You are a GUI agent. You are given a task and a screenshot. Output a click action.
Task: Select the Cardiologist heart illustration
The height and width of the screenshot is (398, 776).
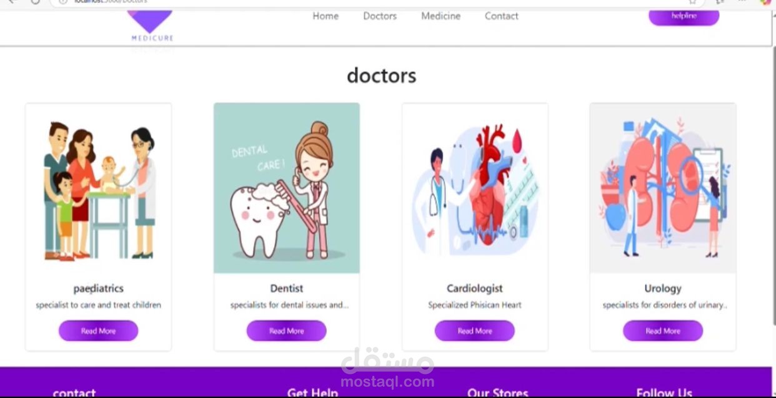475,188
